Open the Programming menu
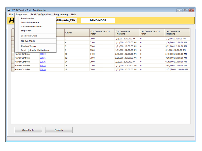Image resolution: width=202 pixels, height=151 pixels. (61, 15)
